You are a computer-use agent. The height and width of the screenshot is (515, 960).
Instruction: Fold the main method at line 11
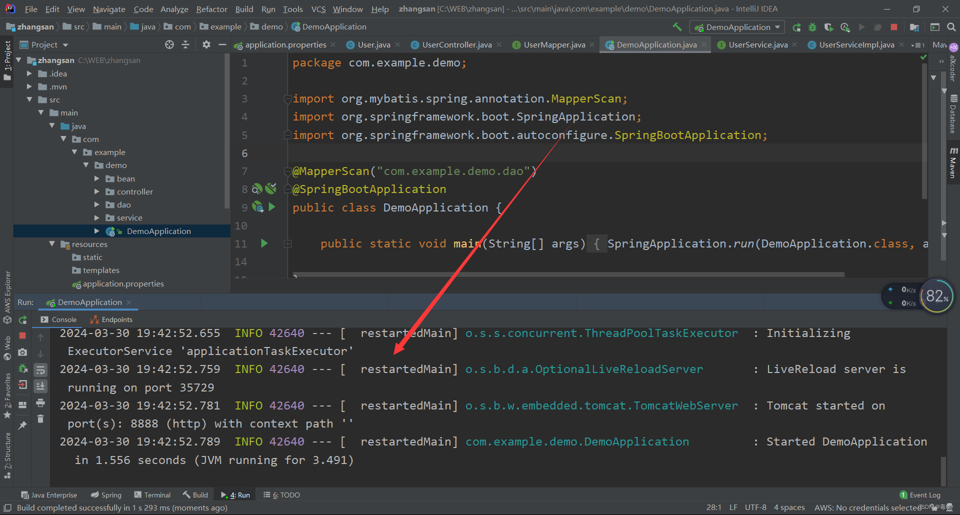(x=288, y=243)
